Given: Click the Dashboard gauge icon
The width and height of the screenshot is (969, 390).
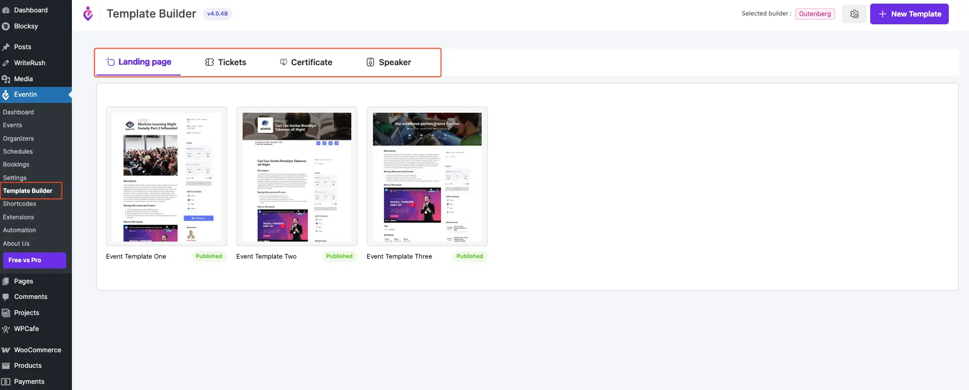Looking at the screenshot, I should (x=6, y=10).
